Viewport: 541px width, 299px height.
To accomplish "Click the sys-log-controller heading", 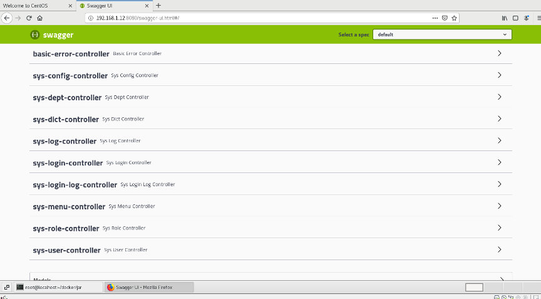I will coord(64,141).
